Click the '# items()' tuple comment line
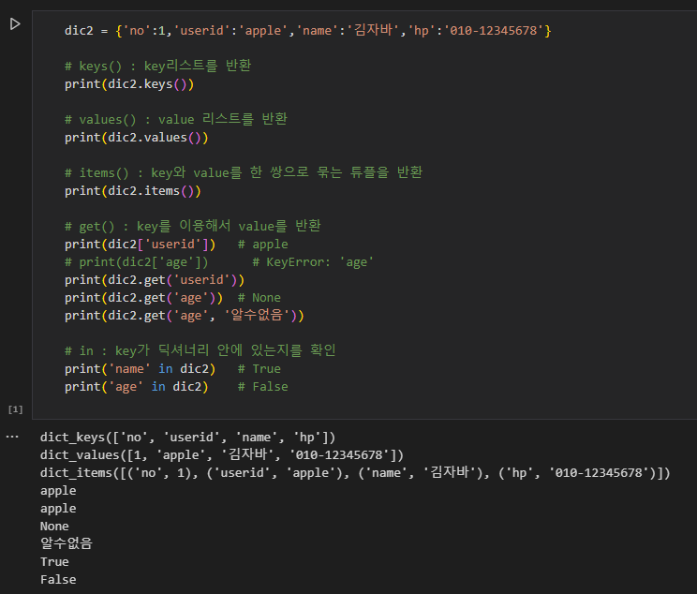Screen dimensions: 697x594 click(244, 172)
